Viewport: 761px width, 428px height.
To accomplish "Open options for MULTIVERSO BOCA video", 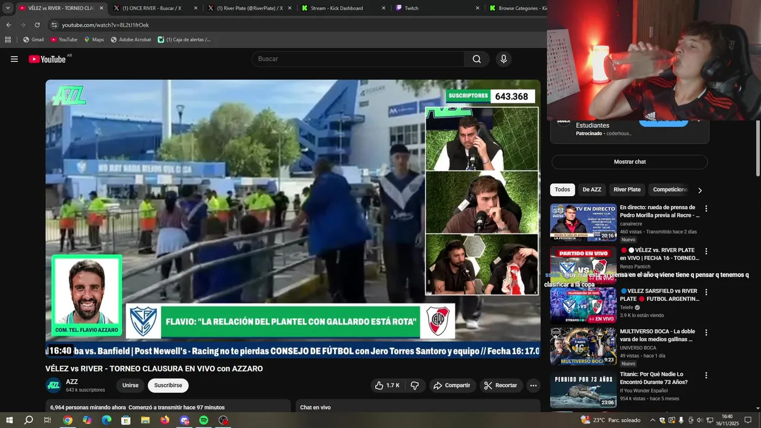I will pyautogui.click(x=706, y=333).
